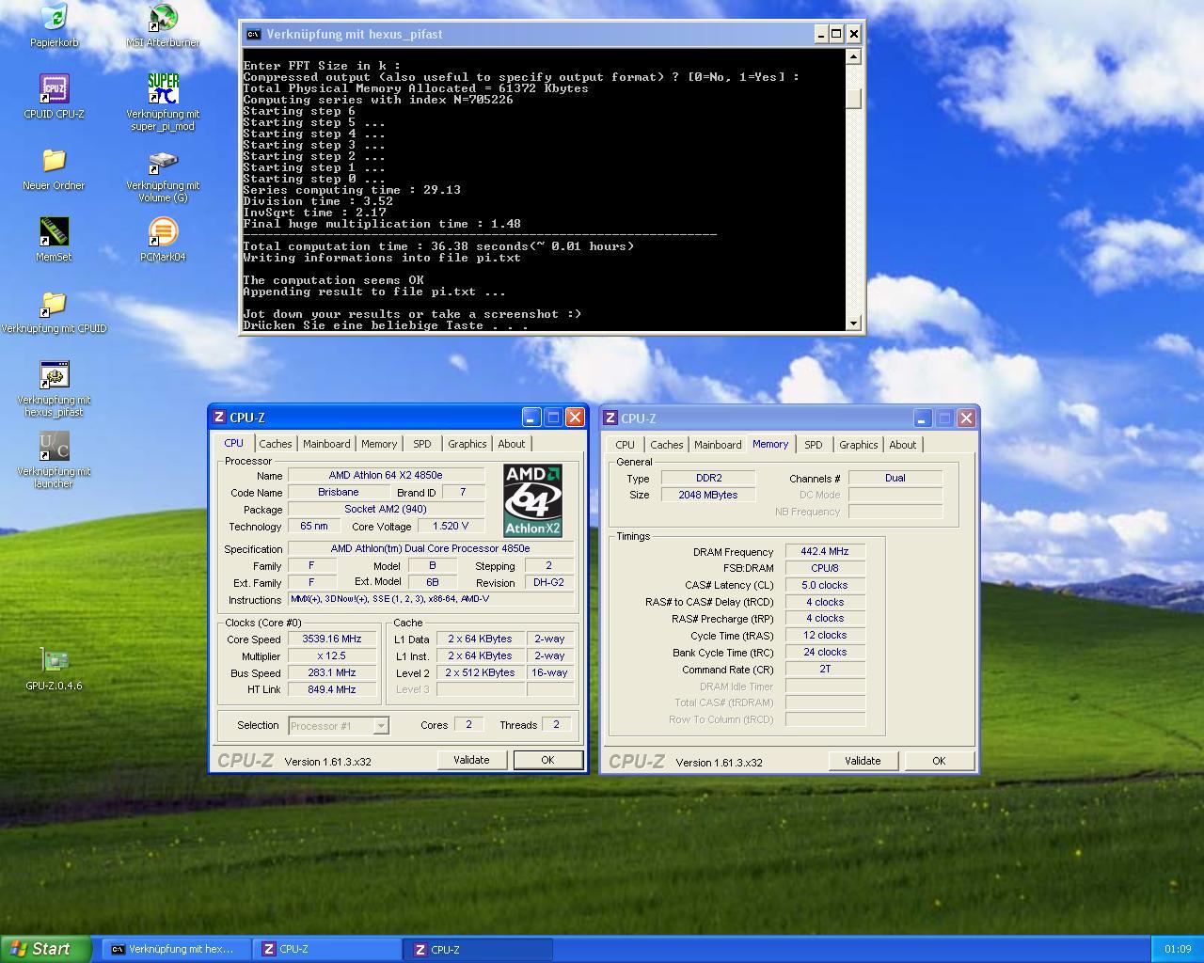
Task: Switch to Caches tab in left CPU-Z window
Action: (276, 444)
